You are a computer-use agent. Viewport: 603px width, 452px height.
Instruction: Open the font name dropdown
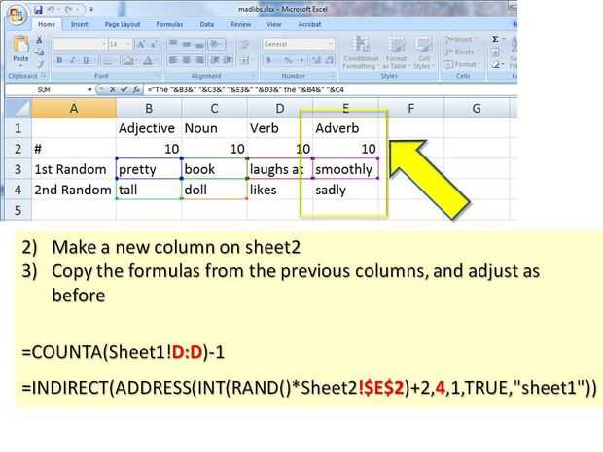[103, 44]
